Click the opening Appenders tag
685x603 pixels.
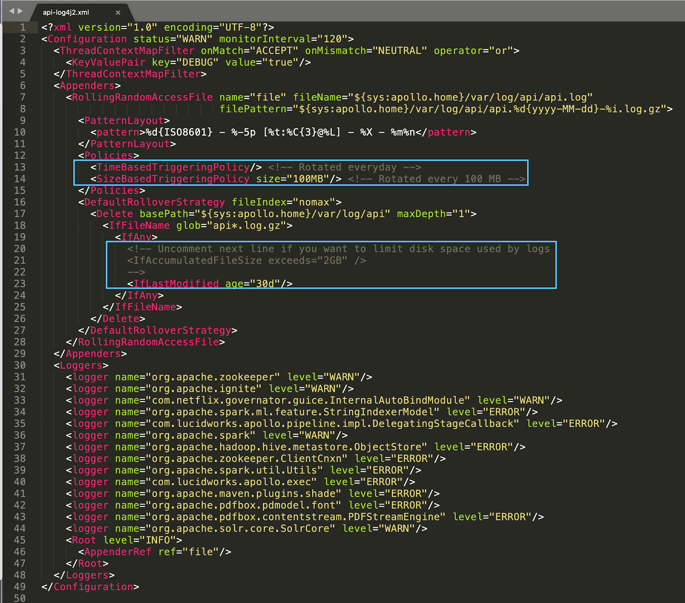point(87,86)
